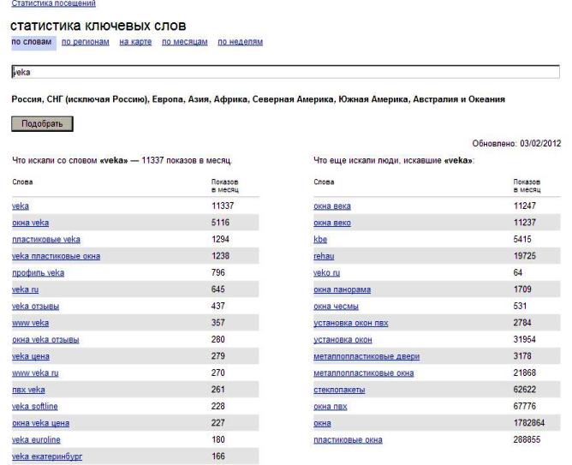
Task: Open the 'veka softline' link
Action: click(x=35, y=407)
